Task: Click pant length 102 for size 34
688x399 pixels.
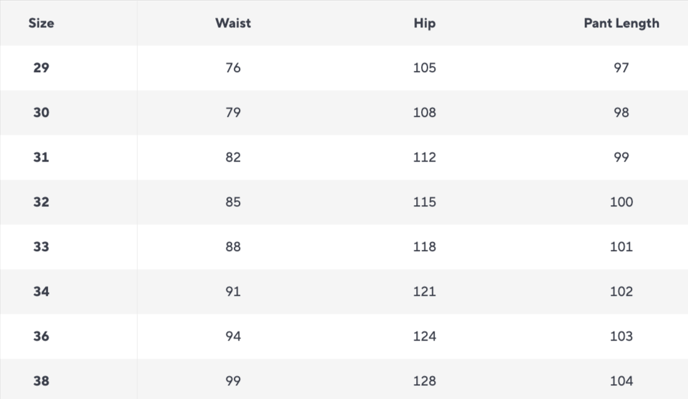Action: point(621,291)
